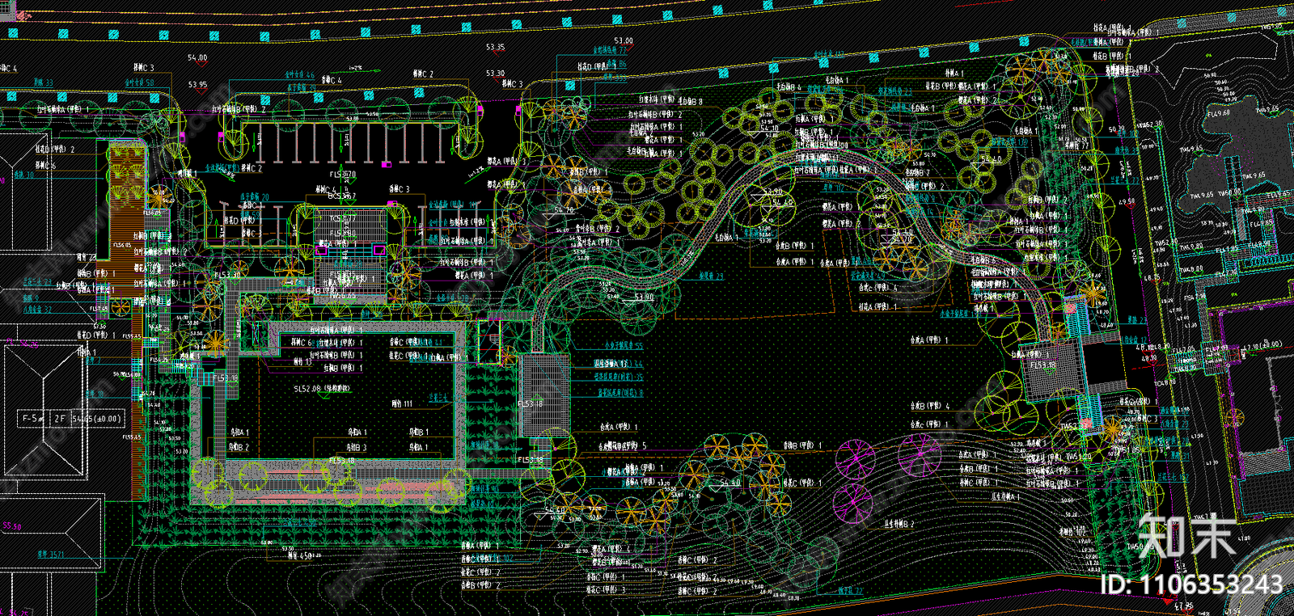
Task: Click the 2F floor count tag
Action: pos(61,418)
